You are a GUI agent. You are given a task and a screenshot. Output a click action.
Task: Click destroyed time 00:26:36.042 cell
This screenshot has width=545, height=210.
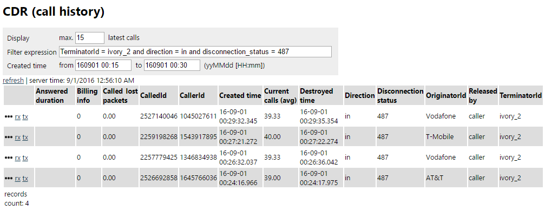click(x=321, y=157)
